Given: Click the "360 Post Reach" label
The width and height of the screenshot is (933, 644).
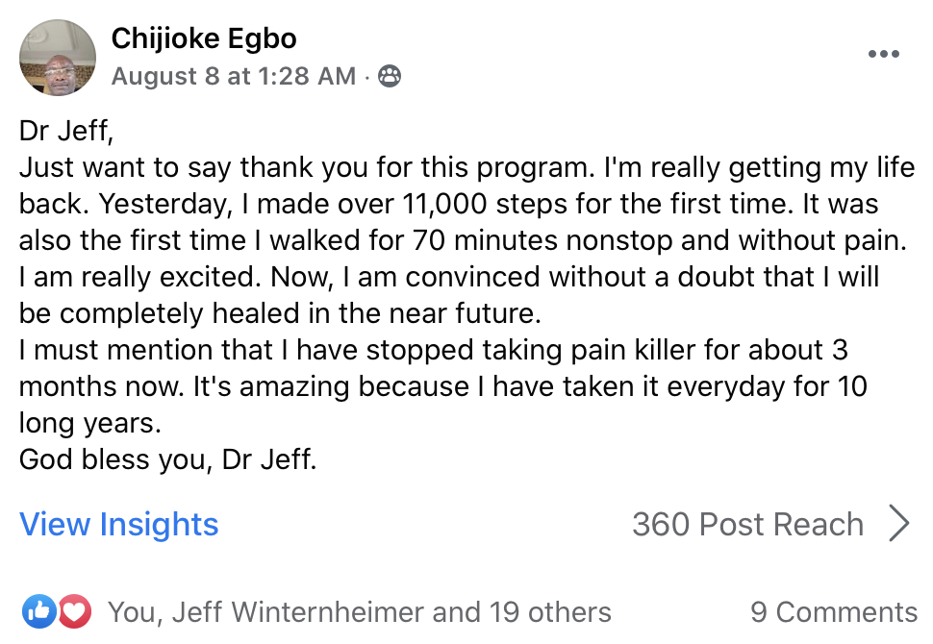Looking at the screenshot, I should coord(747,525).
